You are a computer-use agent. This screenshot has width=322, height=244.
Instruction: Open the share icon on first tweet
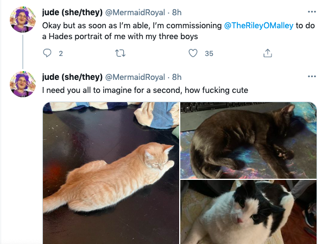click(x=268, y=53)
